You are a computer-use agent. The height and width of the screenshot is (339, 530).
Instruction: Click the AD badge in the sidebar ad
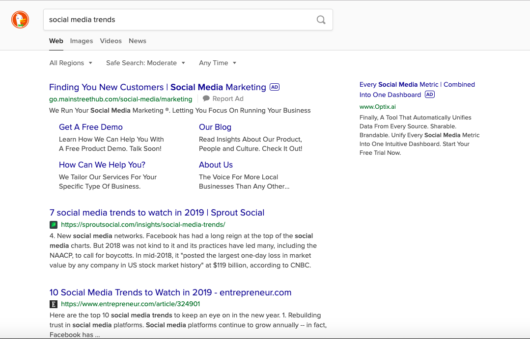coord(429,94)
